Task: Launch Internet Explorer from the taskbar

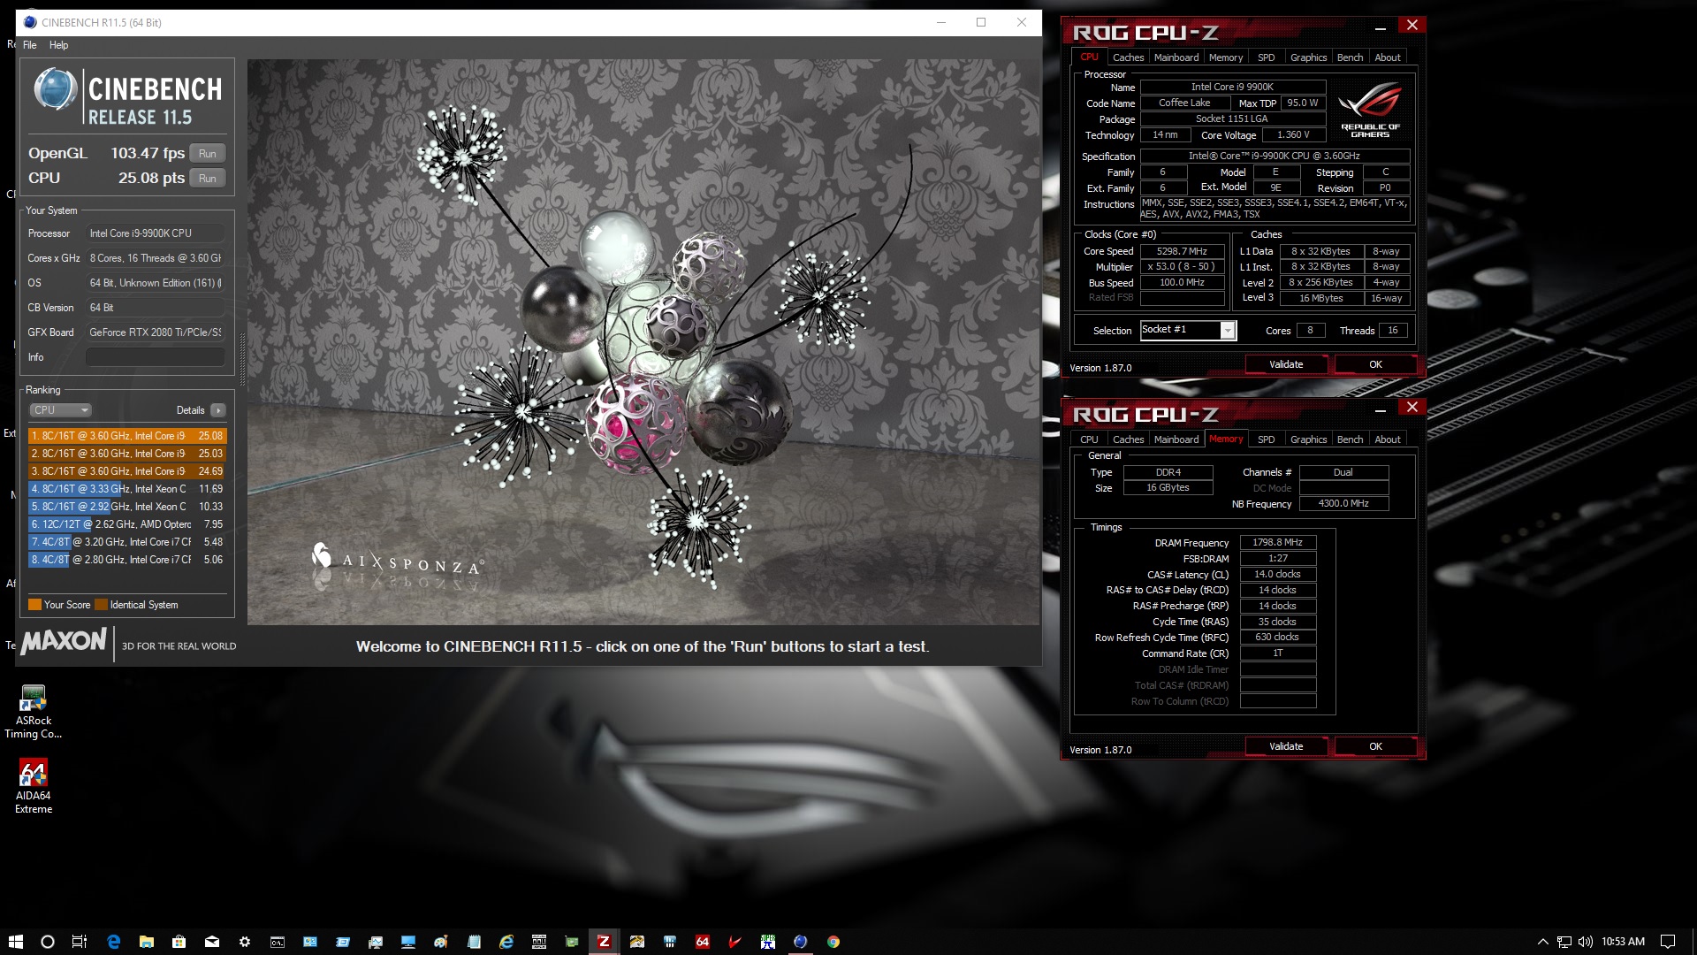Action: [506, 942]
